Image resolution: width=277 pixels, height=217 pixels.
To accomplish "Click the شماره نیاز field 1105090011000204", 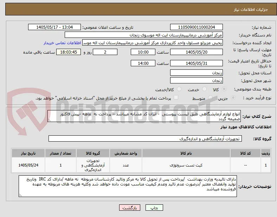I will click(x=197, y=27).
